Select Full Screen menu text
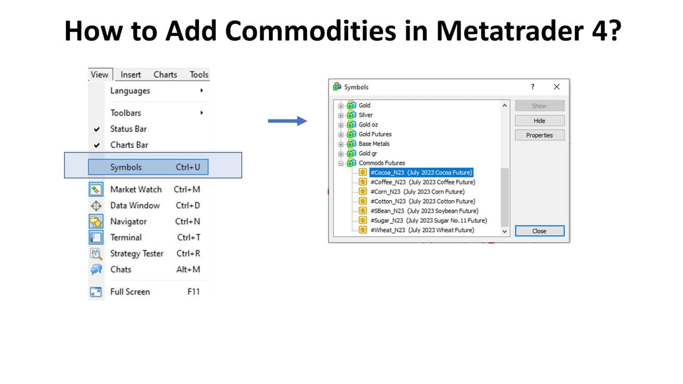 130,292
